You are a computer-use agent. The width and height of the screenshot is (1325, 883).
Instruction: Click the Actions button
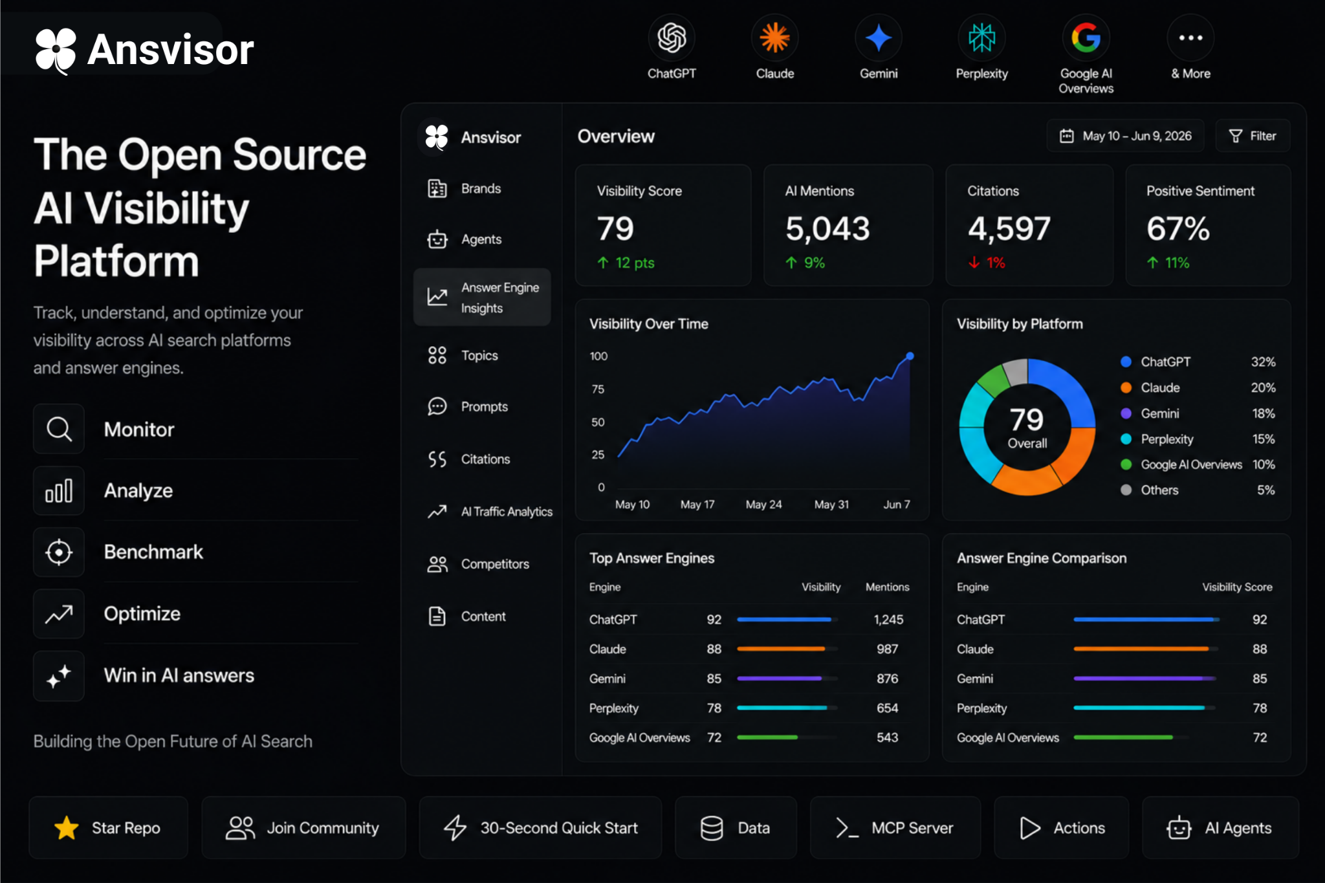[1061, 827]
